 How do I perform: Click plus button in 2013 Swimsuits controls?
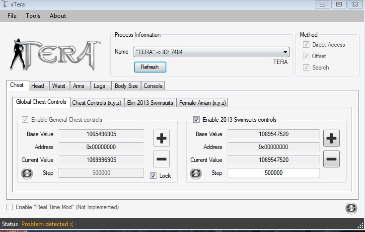pyautogui.click(x=331, y=138)
